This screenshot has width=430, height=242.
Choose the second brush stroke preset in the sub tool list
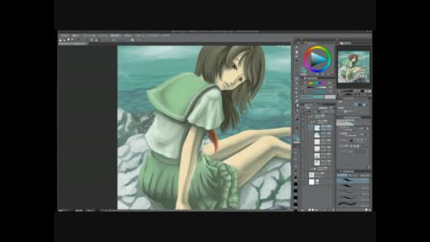[353, 186]
